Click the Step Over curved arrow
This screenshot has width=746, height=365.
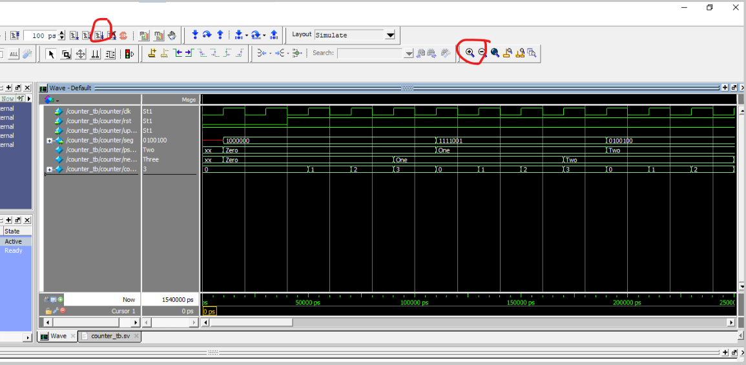click(207, 35)
